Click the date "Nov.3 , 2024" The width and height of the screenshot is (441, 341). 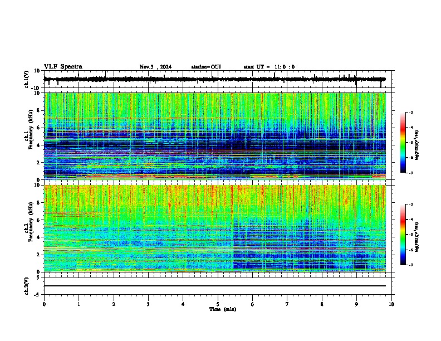point(155,67)
